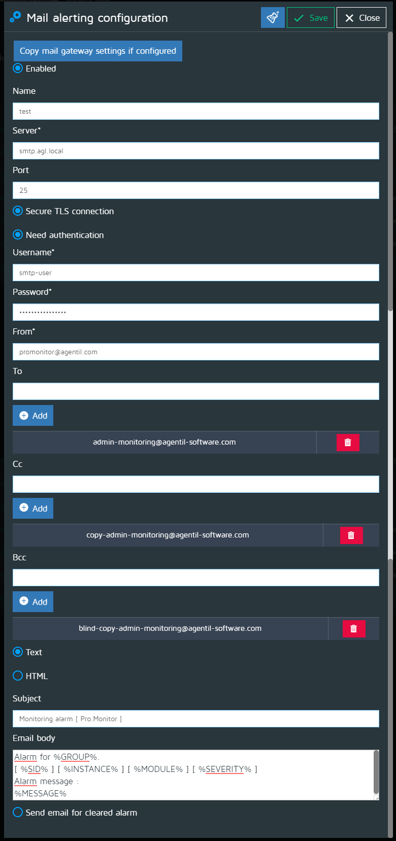Select HTML email format
396x841 pixels.
tap(18, 676)
